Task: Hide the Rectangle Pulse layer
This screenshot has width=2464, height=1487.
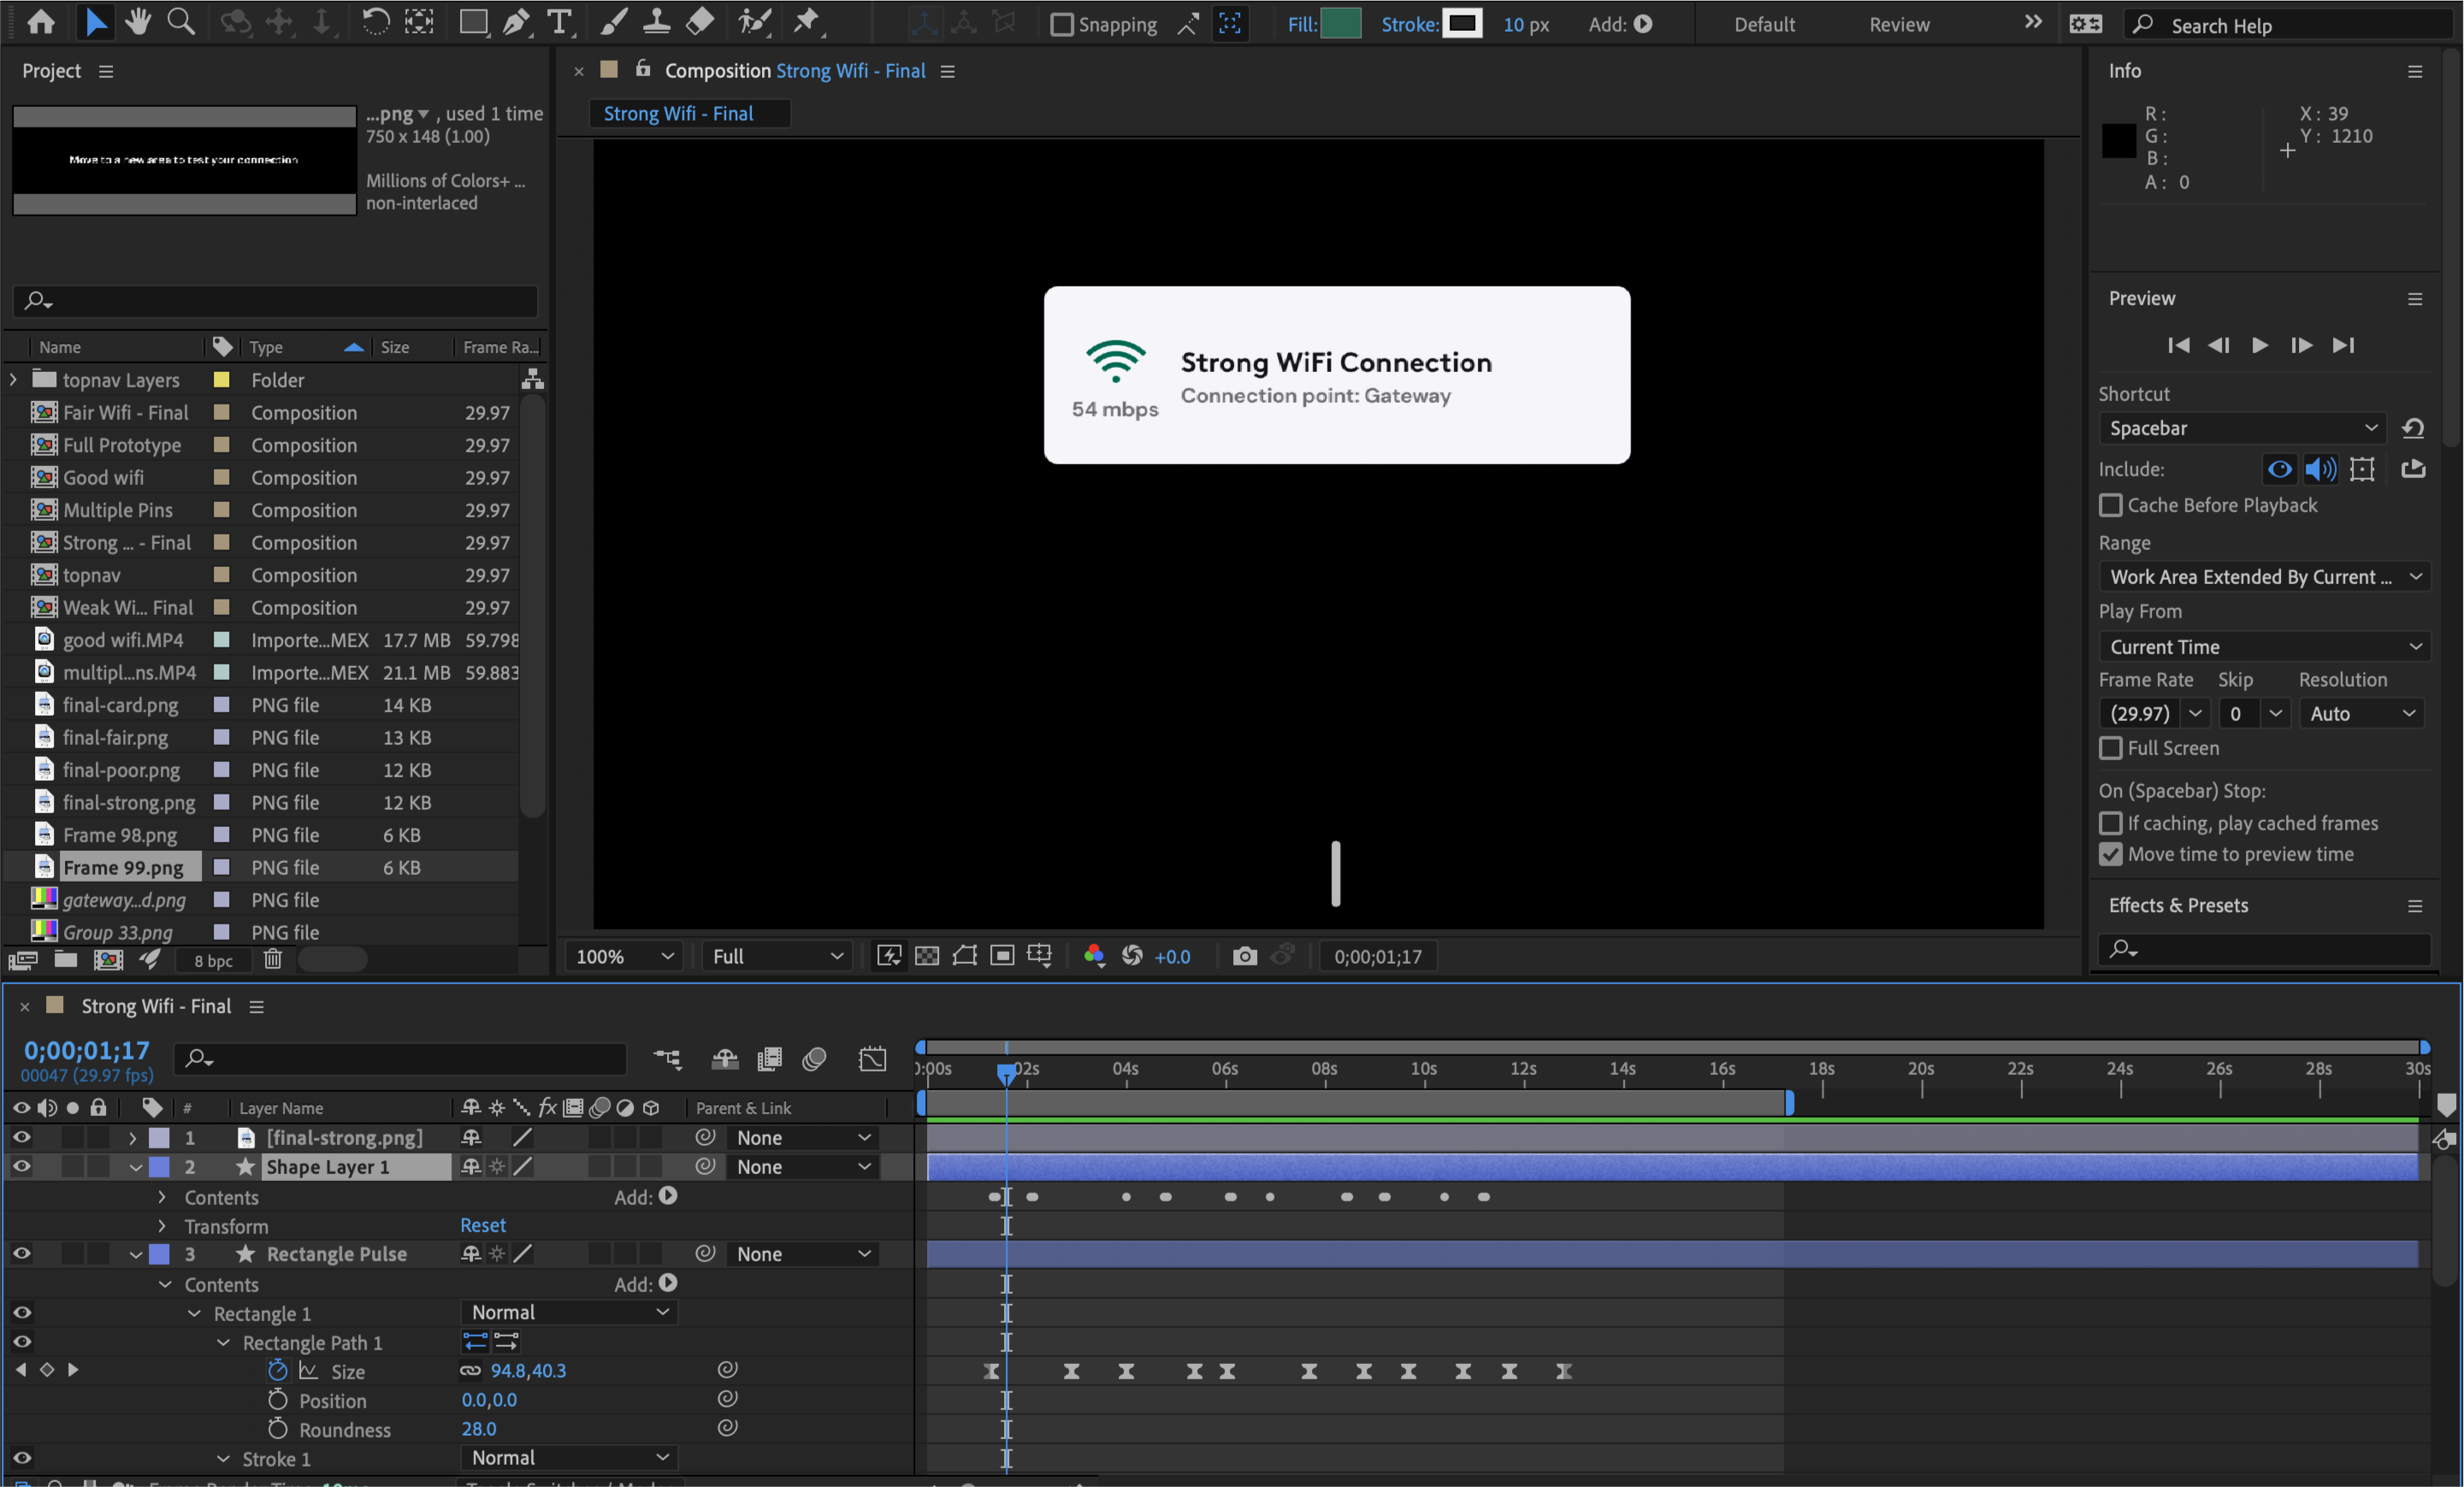Action: point(21,1253)
